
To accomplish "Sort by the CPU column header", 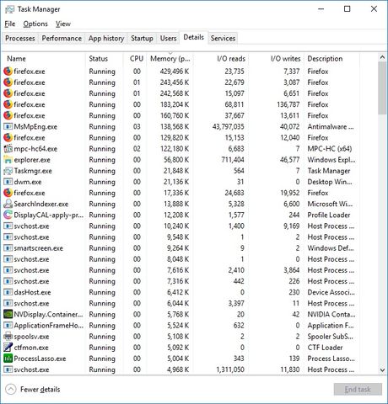I will tap(135, 59).
